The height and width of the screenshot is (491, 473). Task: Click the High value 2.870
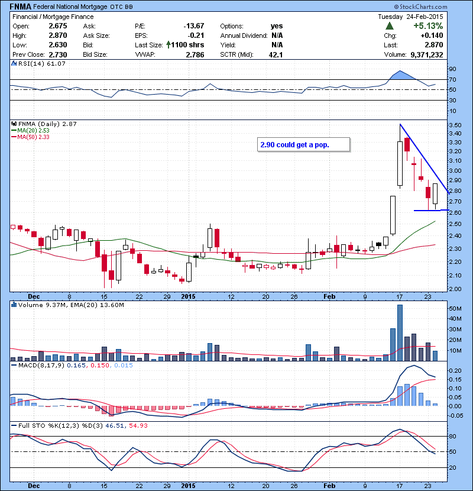coord(58,35)
